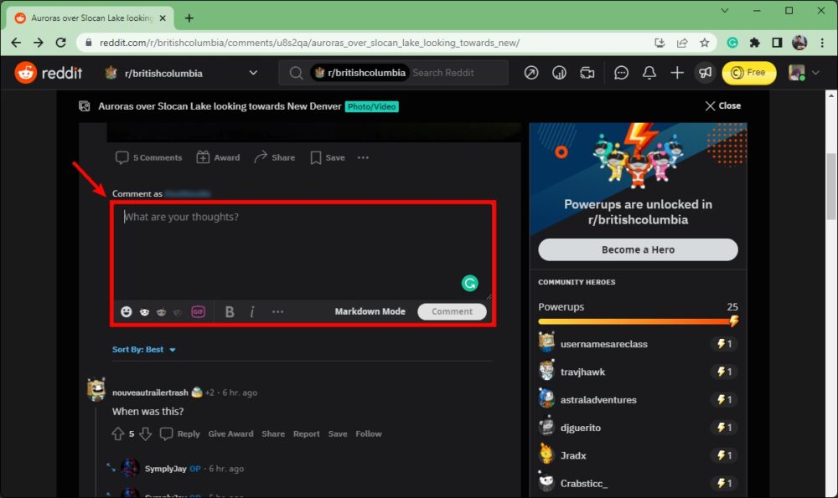This screenshot has width=838, height=498.
Task: Apply italic formatting in the comment editor
Action: pos(252,311)
